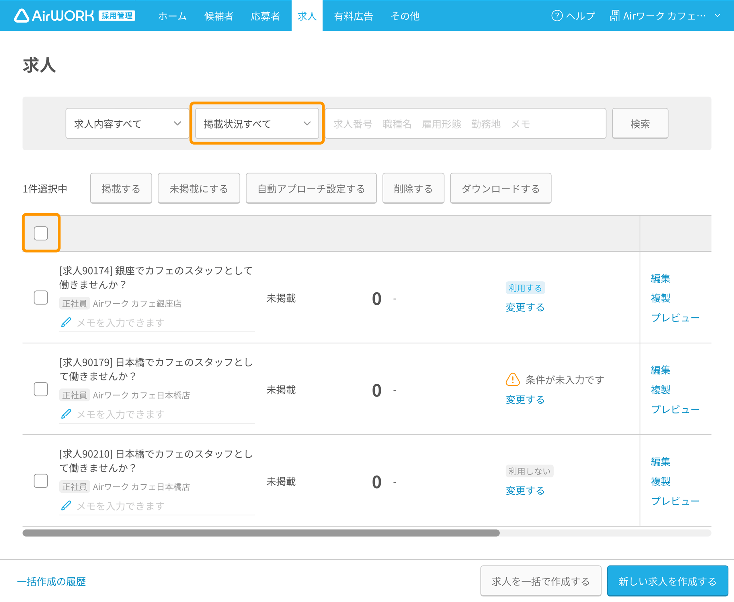Click the 未掲載にする button
This screenshot has width=734, height=602.
(199, 188)
